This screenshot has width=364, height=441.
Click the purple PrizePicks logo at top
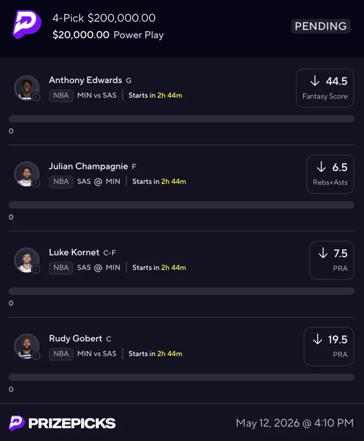[27, 25]
